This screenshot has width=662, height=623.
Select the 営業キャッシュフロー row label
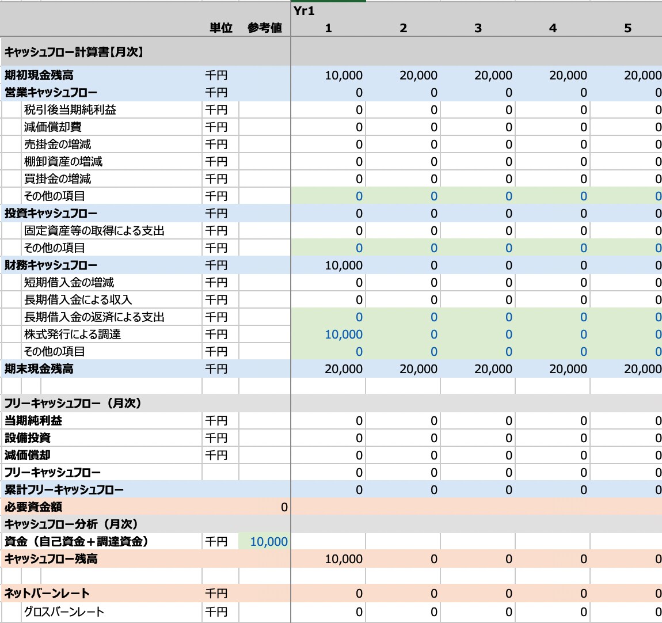(x=51, y=93)
